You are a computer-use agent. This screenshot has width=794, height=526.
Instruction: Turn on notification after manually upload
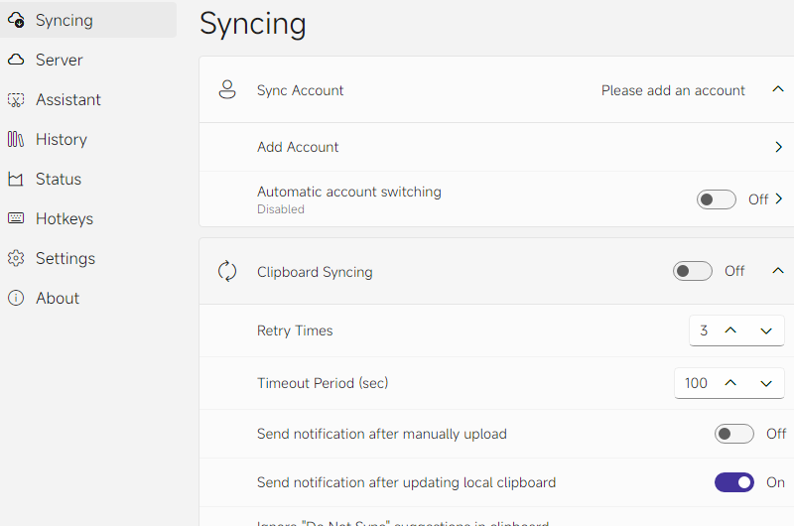pos(734,434)
